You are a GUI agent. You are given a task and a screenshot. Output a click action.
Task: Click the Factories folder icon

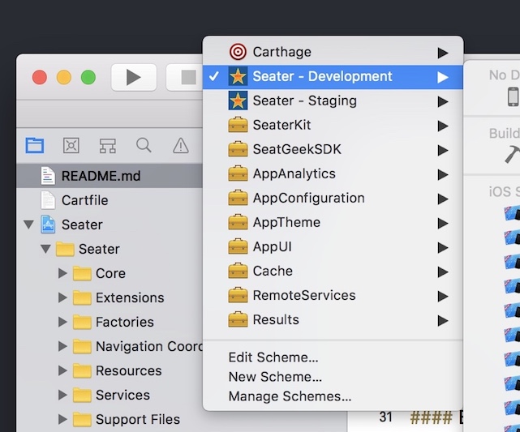82,322
